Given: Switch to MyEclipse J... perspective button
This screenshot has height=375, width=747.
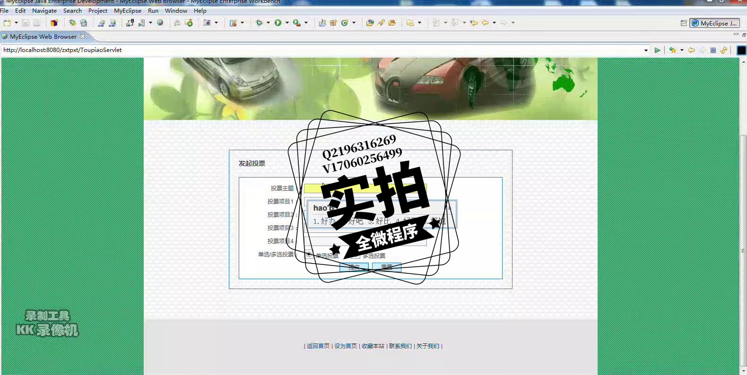Looking at the screenshot, I should (x=714, y=23).
